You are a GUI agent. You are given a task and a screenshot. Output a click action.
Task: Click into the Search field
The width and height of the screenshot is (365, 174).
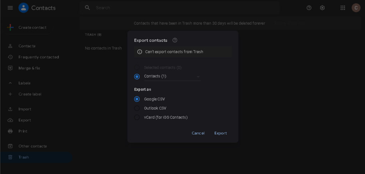179,8
